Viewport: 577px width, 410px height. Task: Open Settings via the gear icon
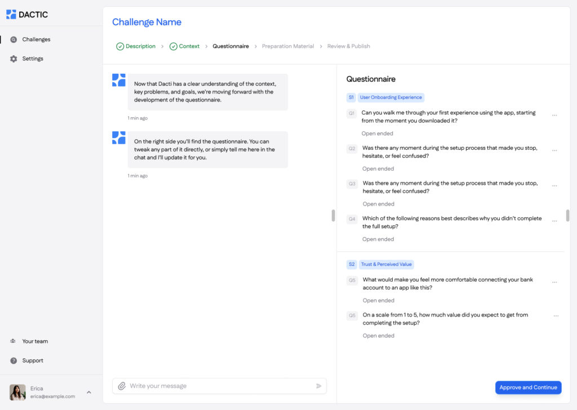[x=13, y=58]
